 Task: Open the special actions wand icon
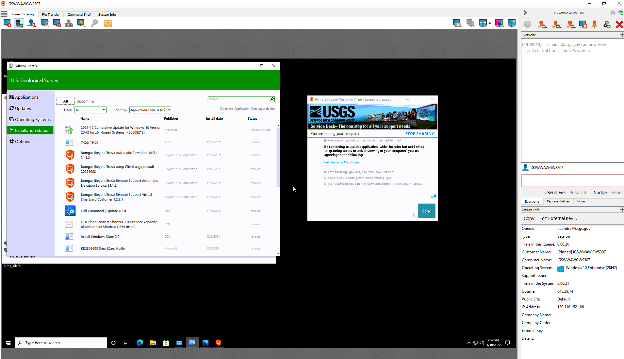coord(81,23)
